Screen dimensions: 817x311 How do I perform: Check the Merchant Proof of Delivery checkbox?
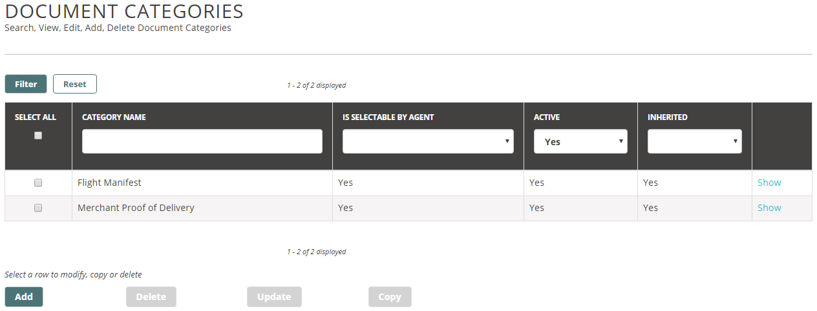[x=38, y=208]
